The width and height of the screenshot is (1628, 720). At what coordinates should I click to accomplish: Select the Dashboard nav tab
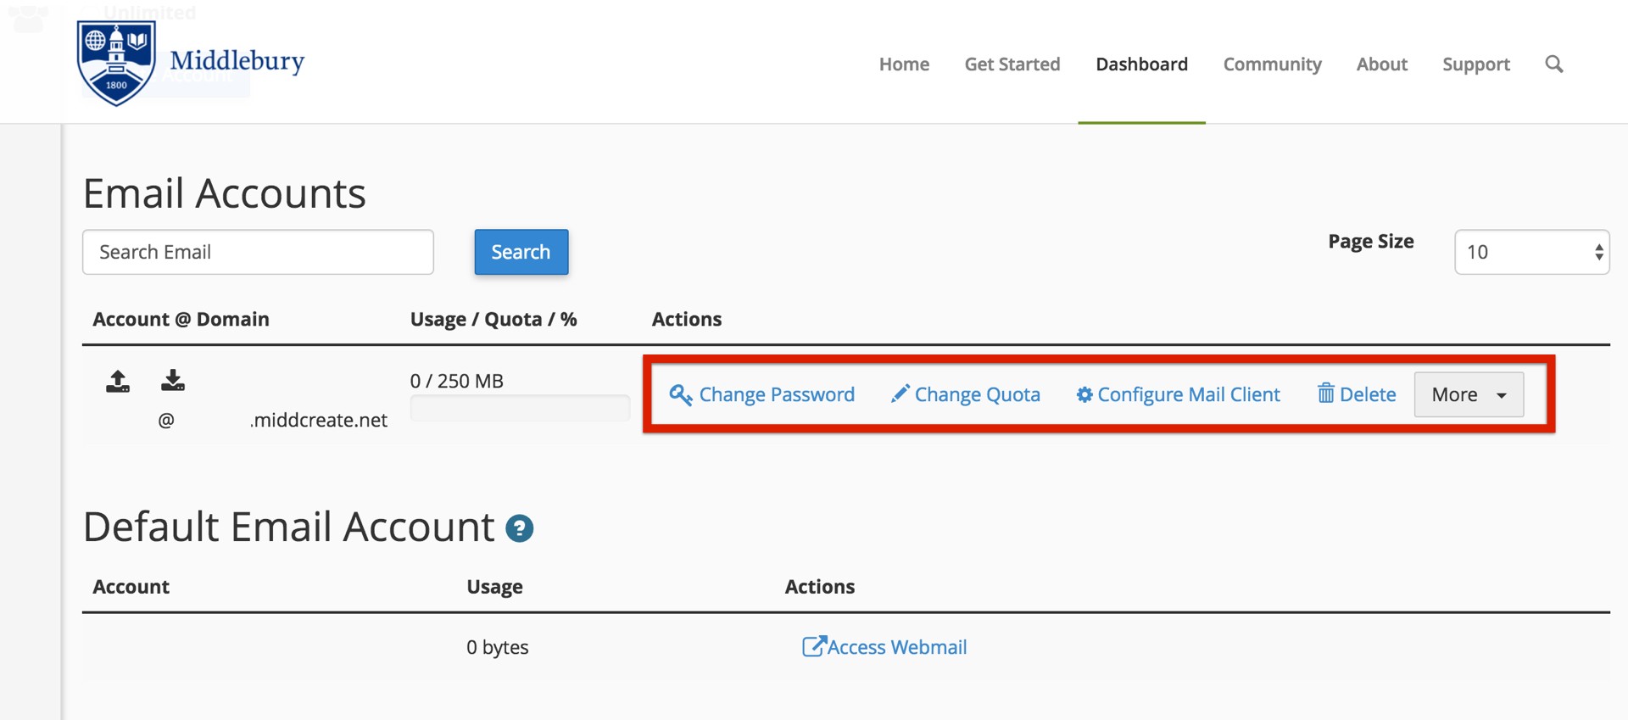(1141, 64)
